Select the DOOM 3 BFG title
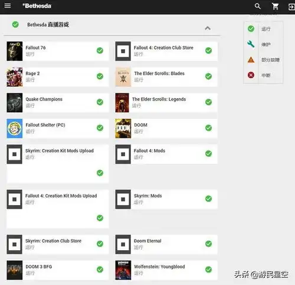The image size is (295, 285). 39,267
